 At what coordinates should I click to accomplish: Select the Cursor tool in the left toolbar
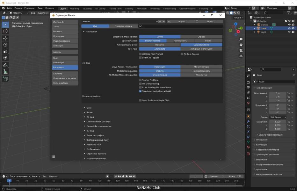[5, 31]
